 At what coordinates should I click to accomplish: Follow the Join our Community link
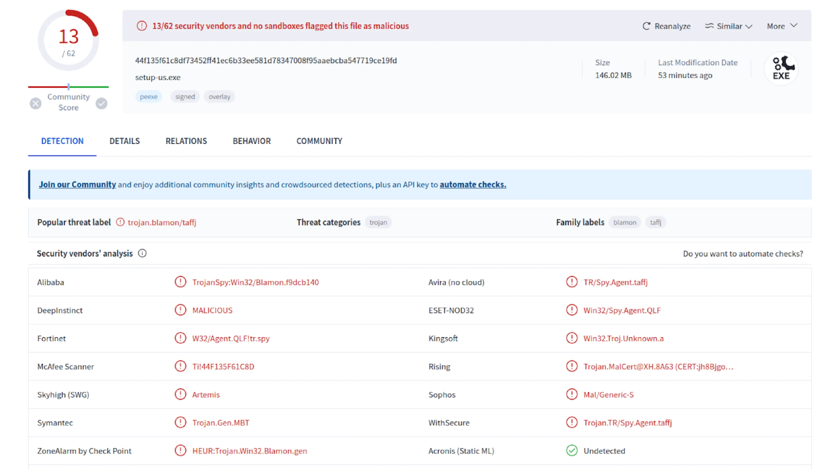[77, 185]
